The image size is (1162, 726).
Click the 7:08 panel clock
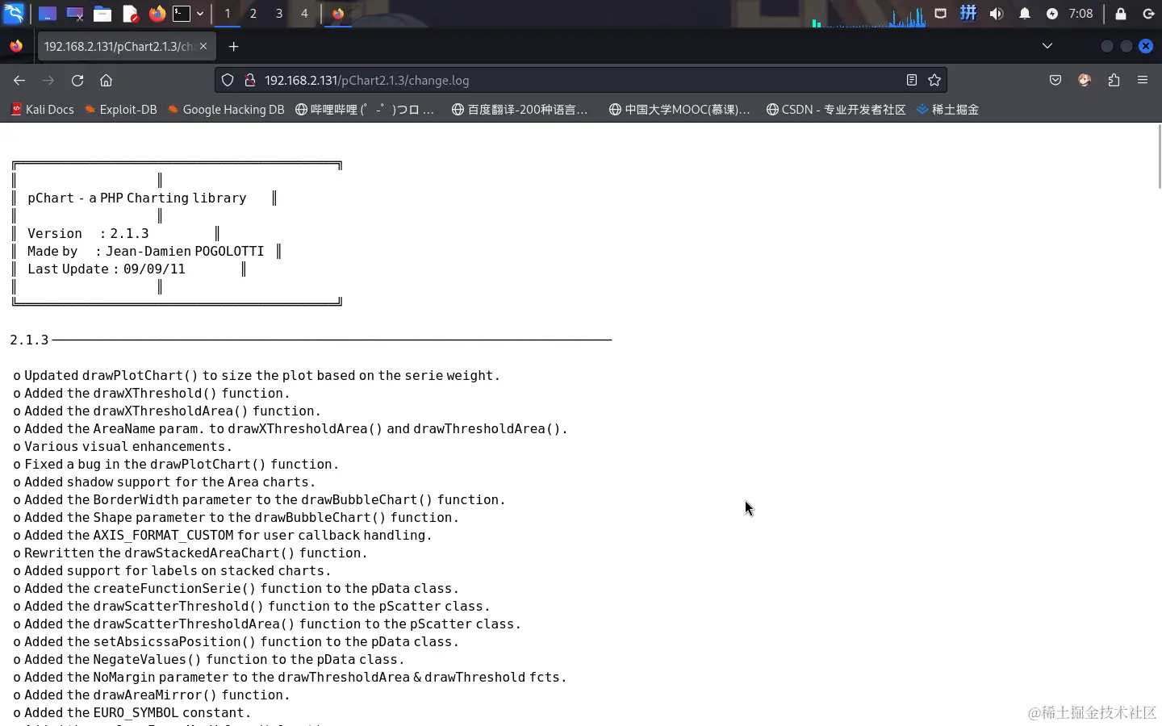pos(1080,14)
